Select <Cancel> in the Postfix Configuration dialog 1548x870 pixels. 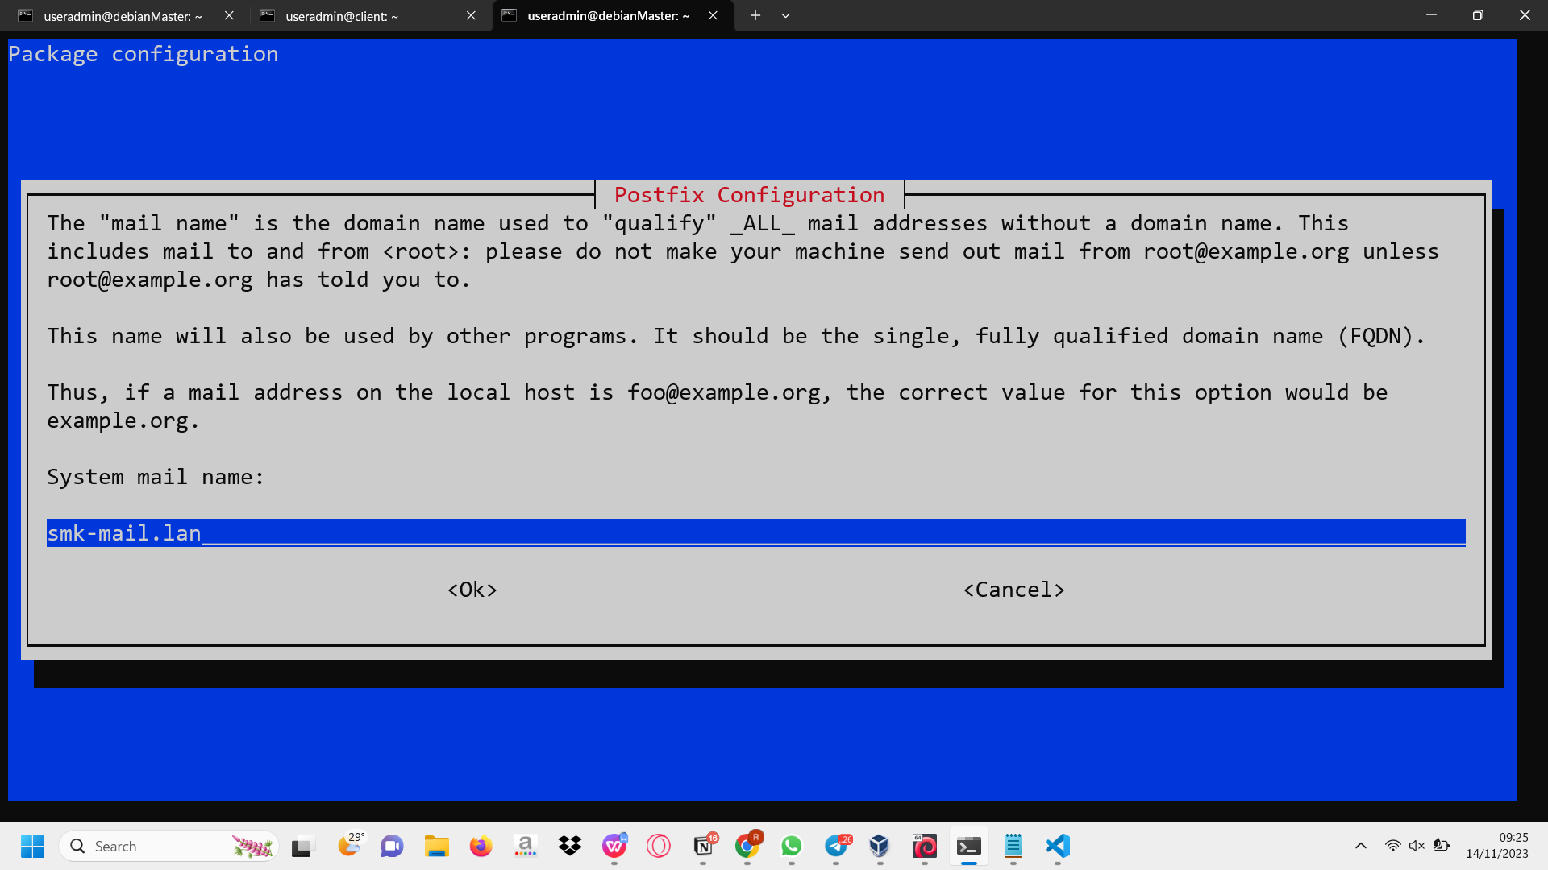point(1014,590)
